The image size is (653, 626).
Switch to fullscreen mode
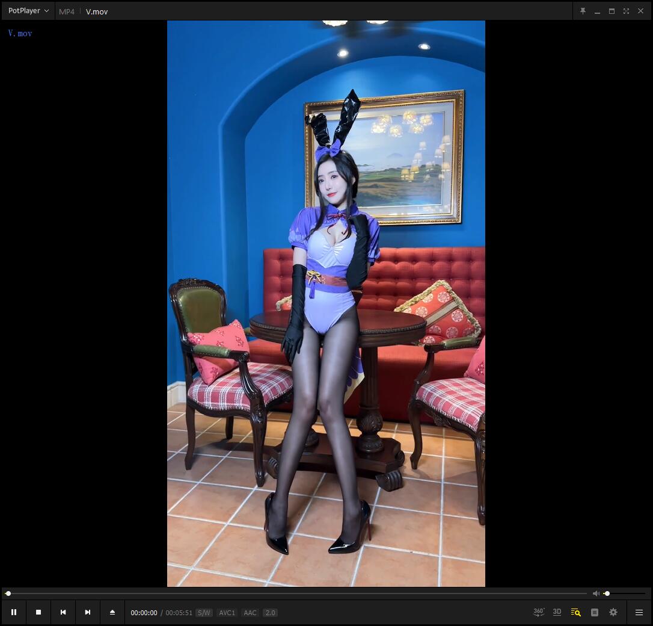[x=626, y=11]
